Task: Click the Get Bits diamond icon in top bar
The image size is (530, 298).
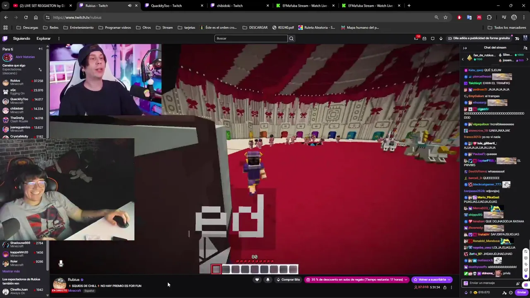Action: (x=441, y=38)
